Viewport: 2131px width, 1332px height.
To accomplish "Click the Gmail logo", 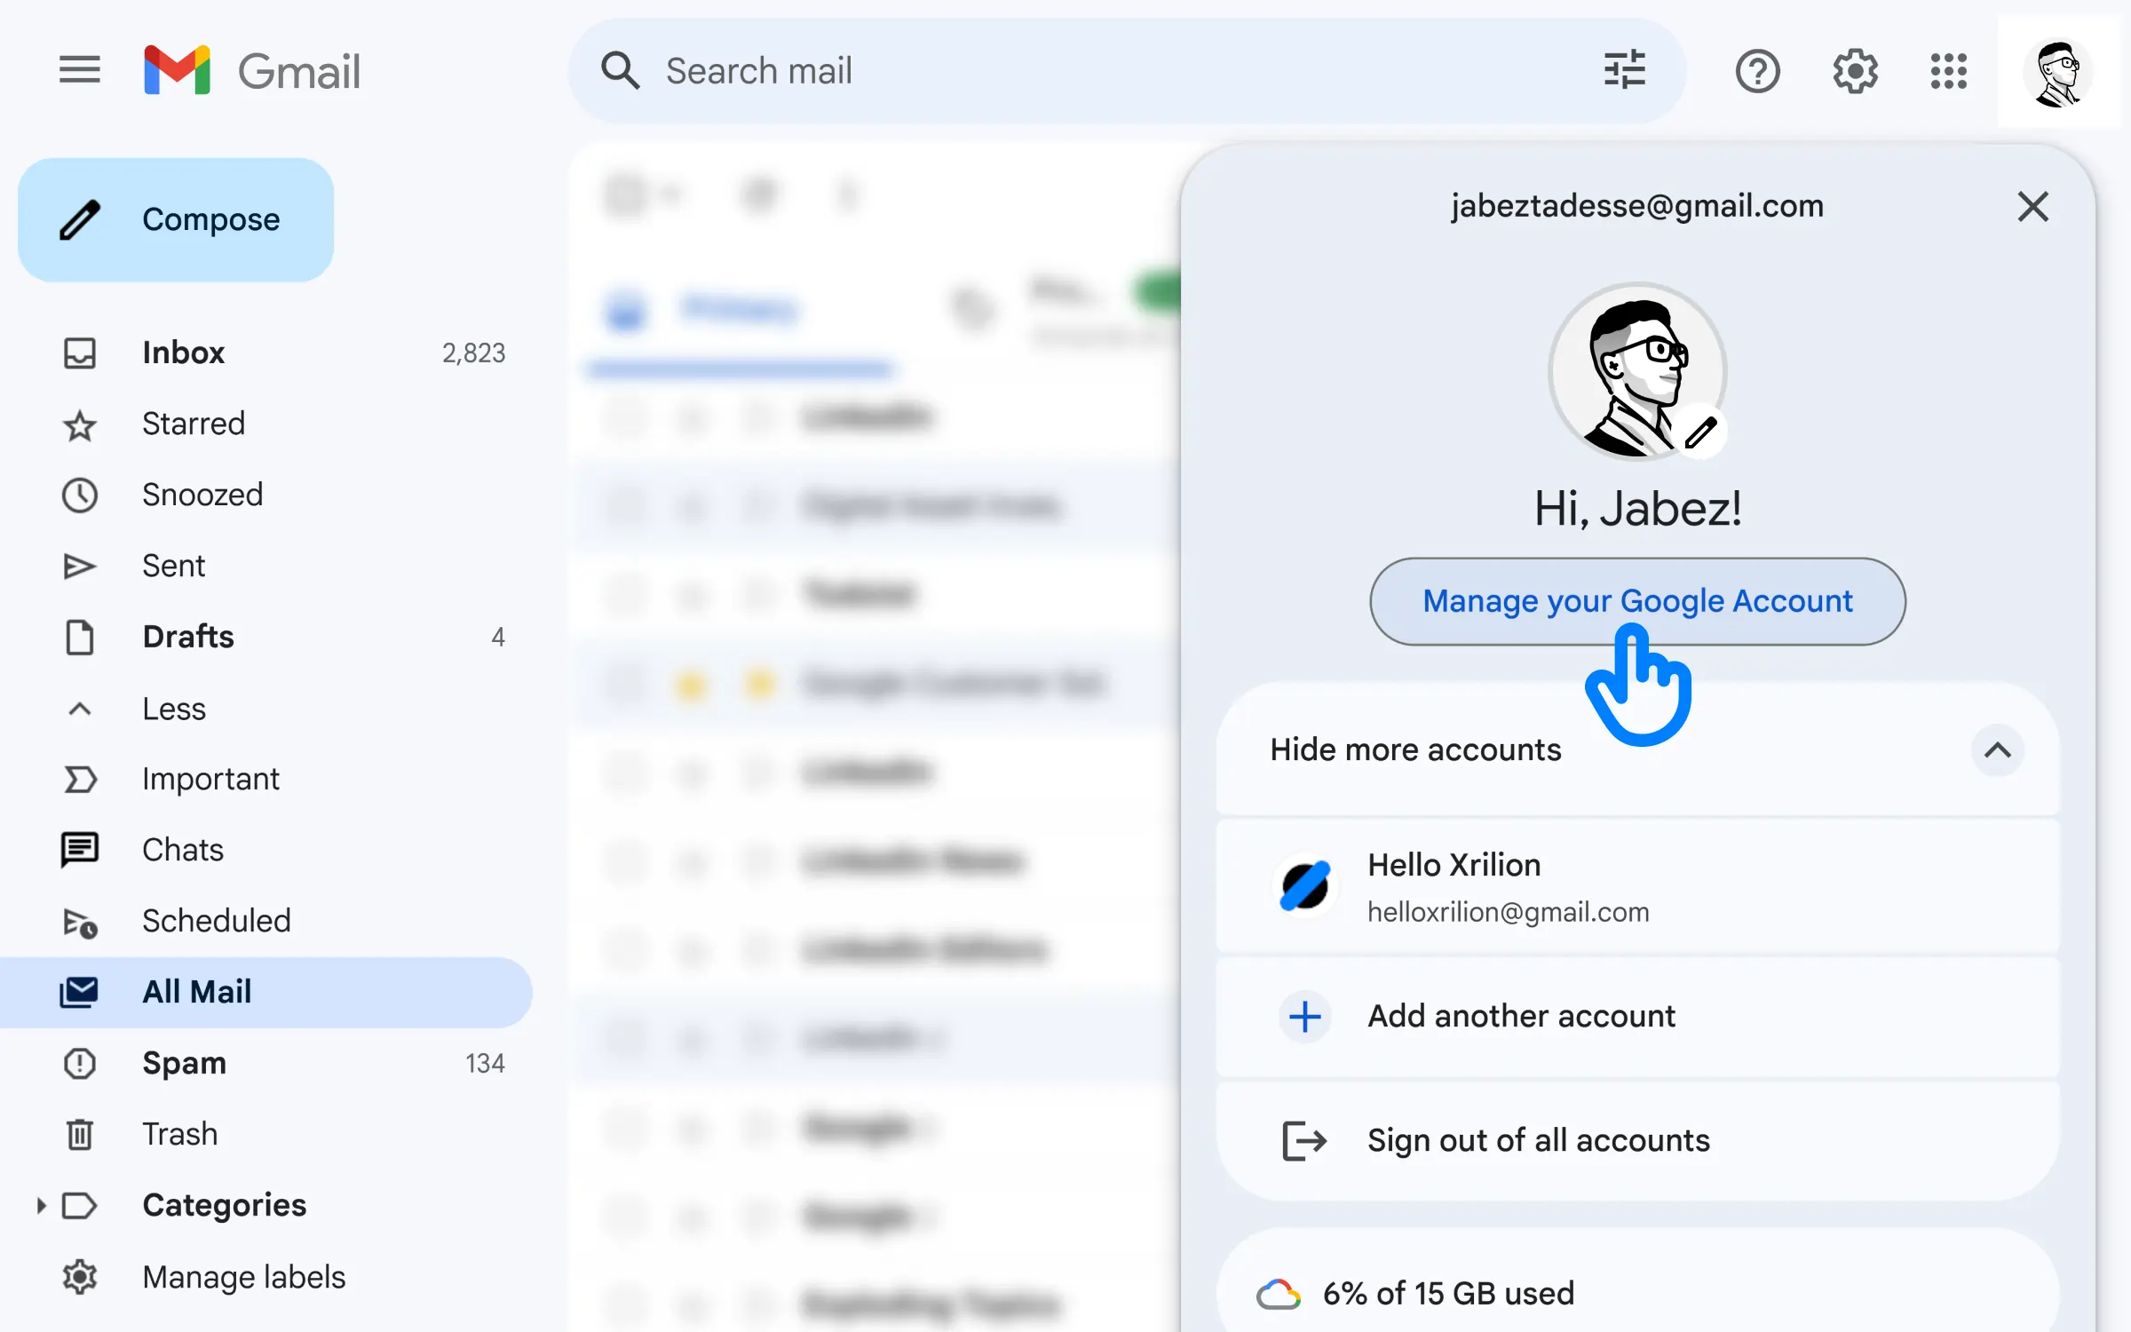I will click(252, 70).
